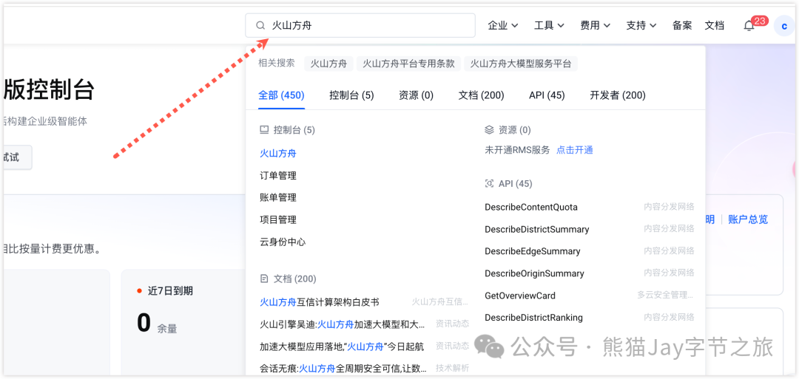This screenshot has width=799, height=379.
Task: Open the 文档 top menu item
Action: [x=715, y=25]
